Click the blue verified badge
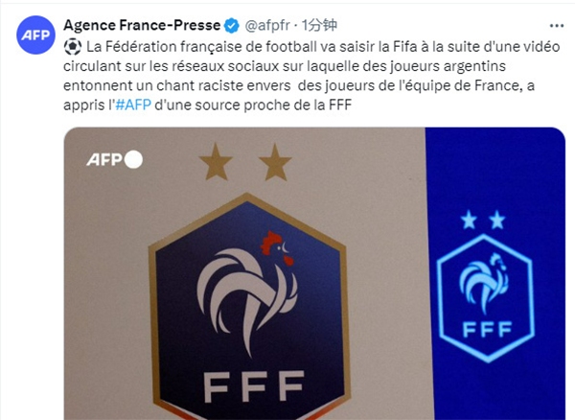The height and width of the screenshot is (420, 575). [232, 26]
